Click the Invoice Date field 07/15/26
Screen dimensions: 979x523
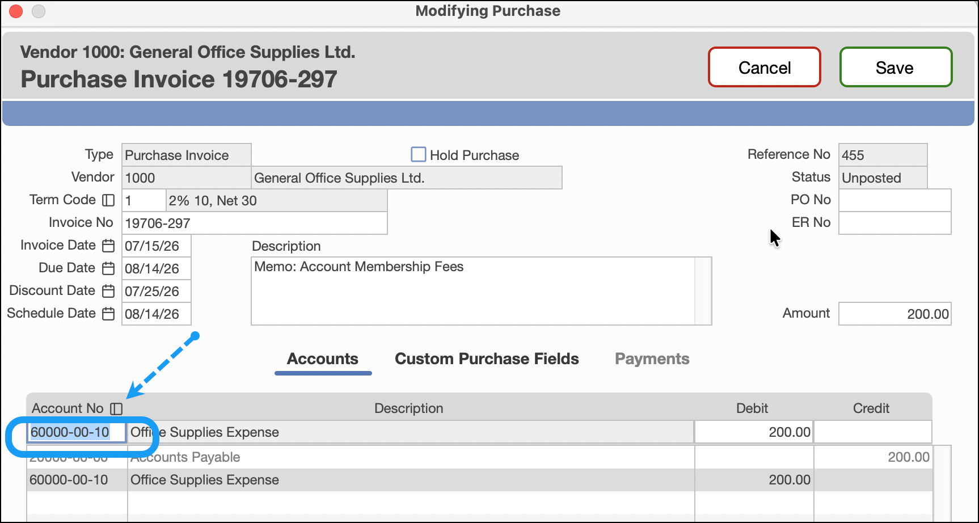click(157, 246)
